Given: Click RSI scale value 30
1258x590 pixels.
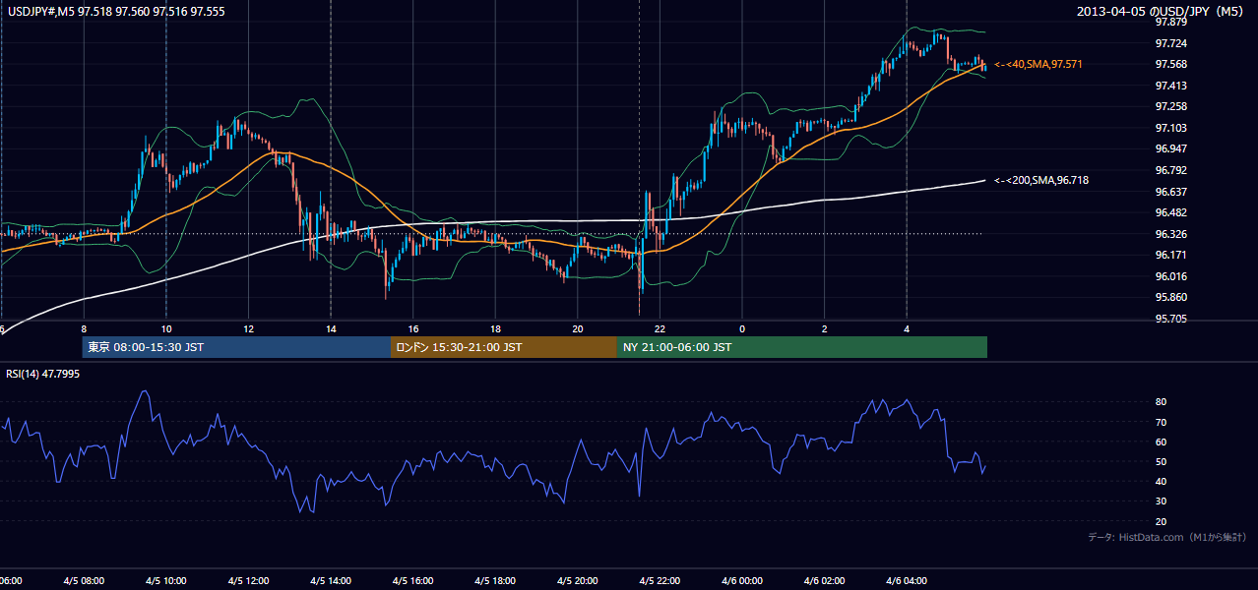Looking at the screenshot, I should [1161, 501].
